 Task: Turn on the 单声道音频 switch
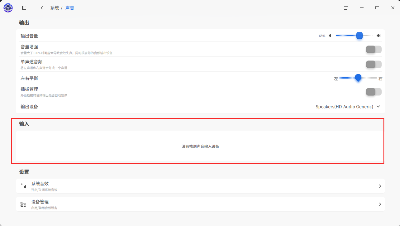click(x=374, y=64)
